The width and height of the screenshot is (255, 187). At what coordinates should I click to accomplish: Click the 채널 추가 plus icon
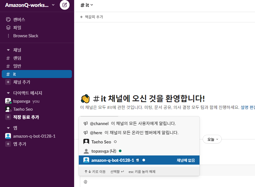(x=8, y=82)
